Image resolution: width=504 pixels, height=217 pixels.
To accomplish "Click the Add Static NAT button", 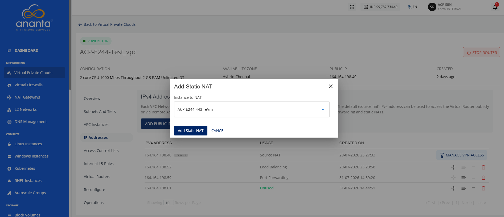I will [x=191, y=131].
